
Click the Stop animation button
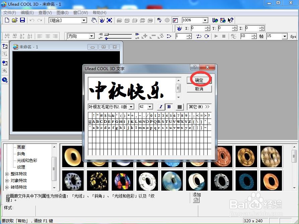point(224,36)
